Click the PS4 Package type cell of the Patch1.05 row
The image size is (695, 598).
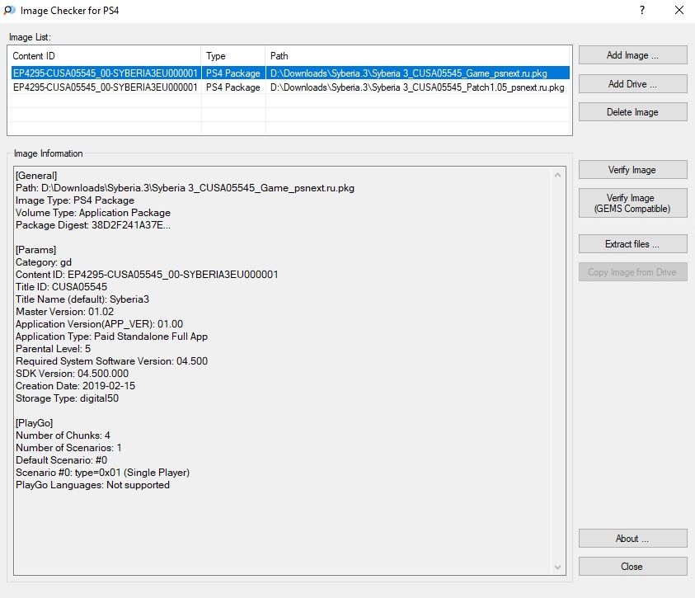pyautogui.click(x=233, y=87)
